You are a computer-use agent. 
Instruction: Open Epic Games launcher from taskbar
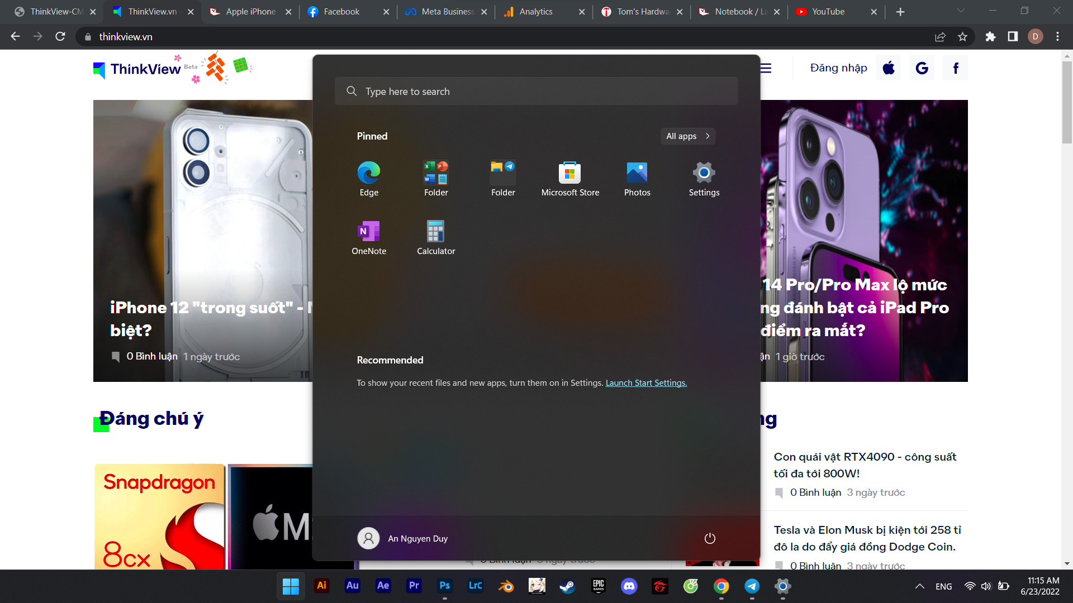point(598,586)
